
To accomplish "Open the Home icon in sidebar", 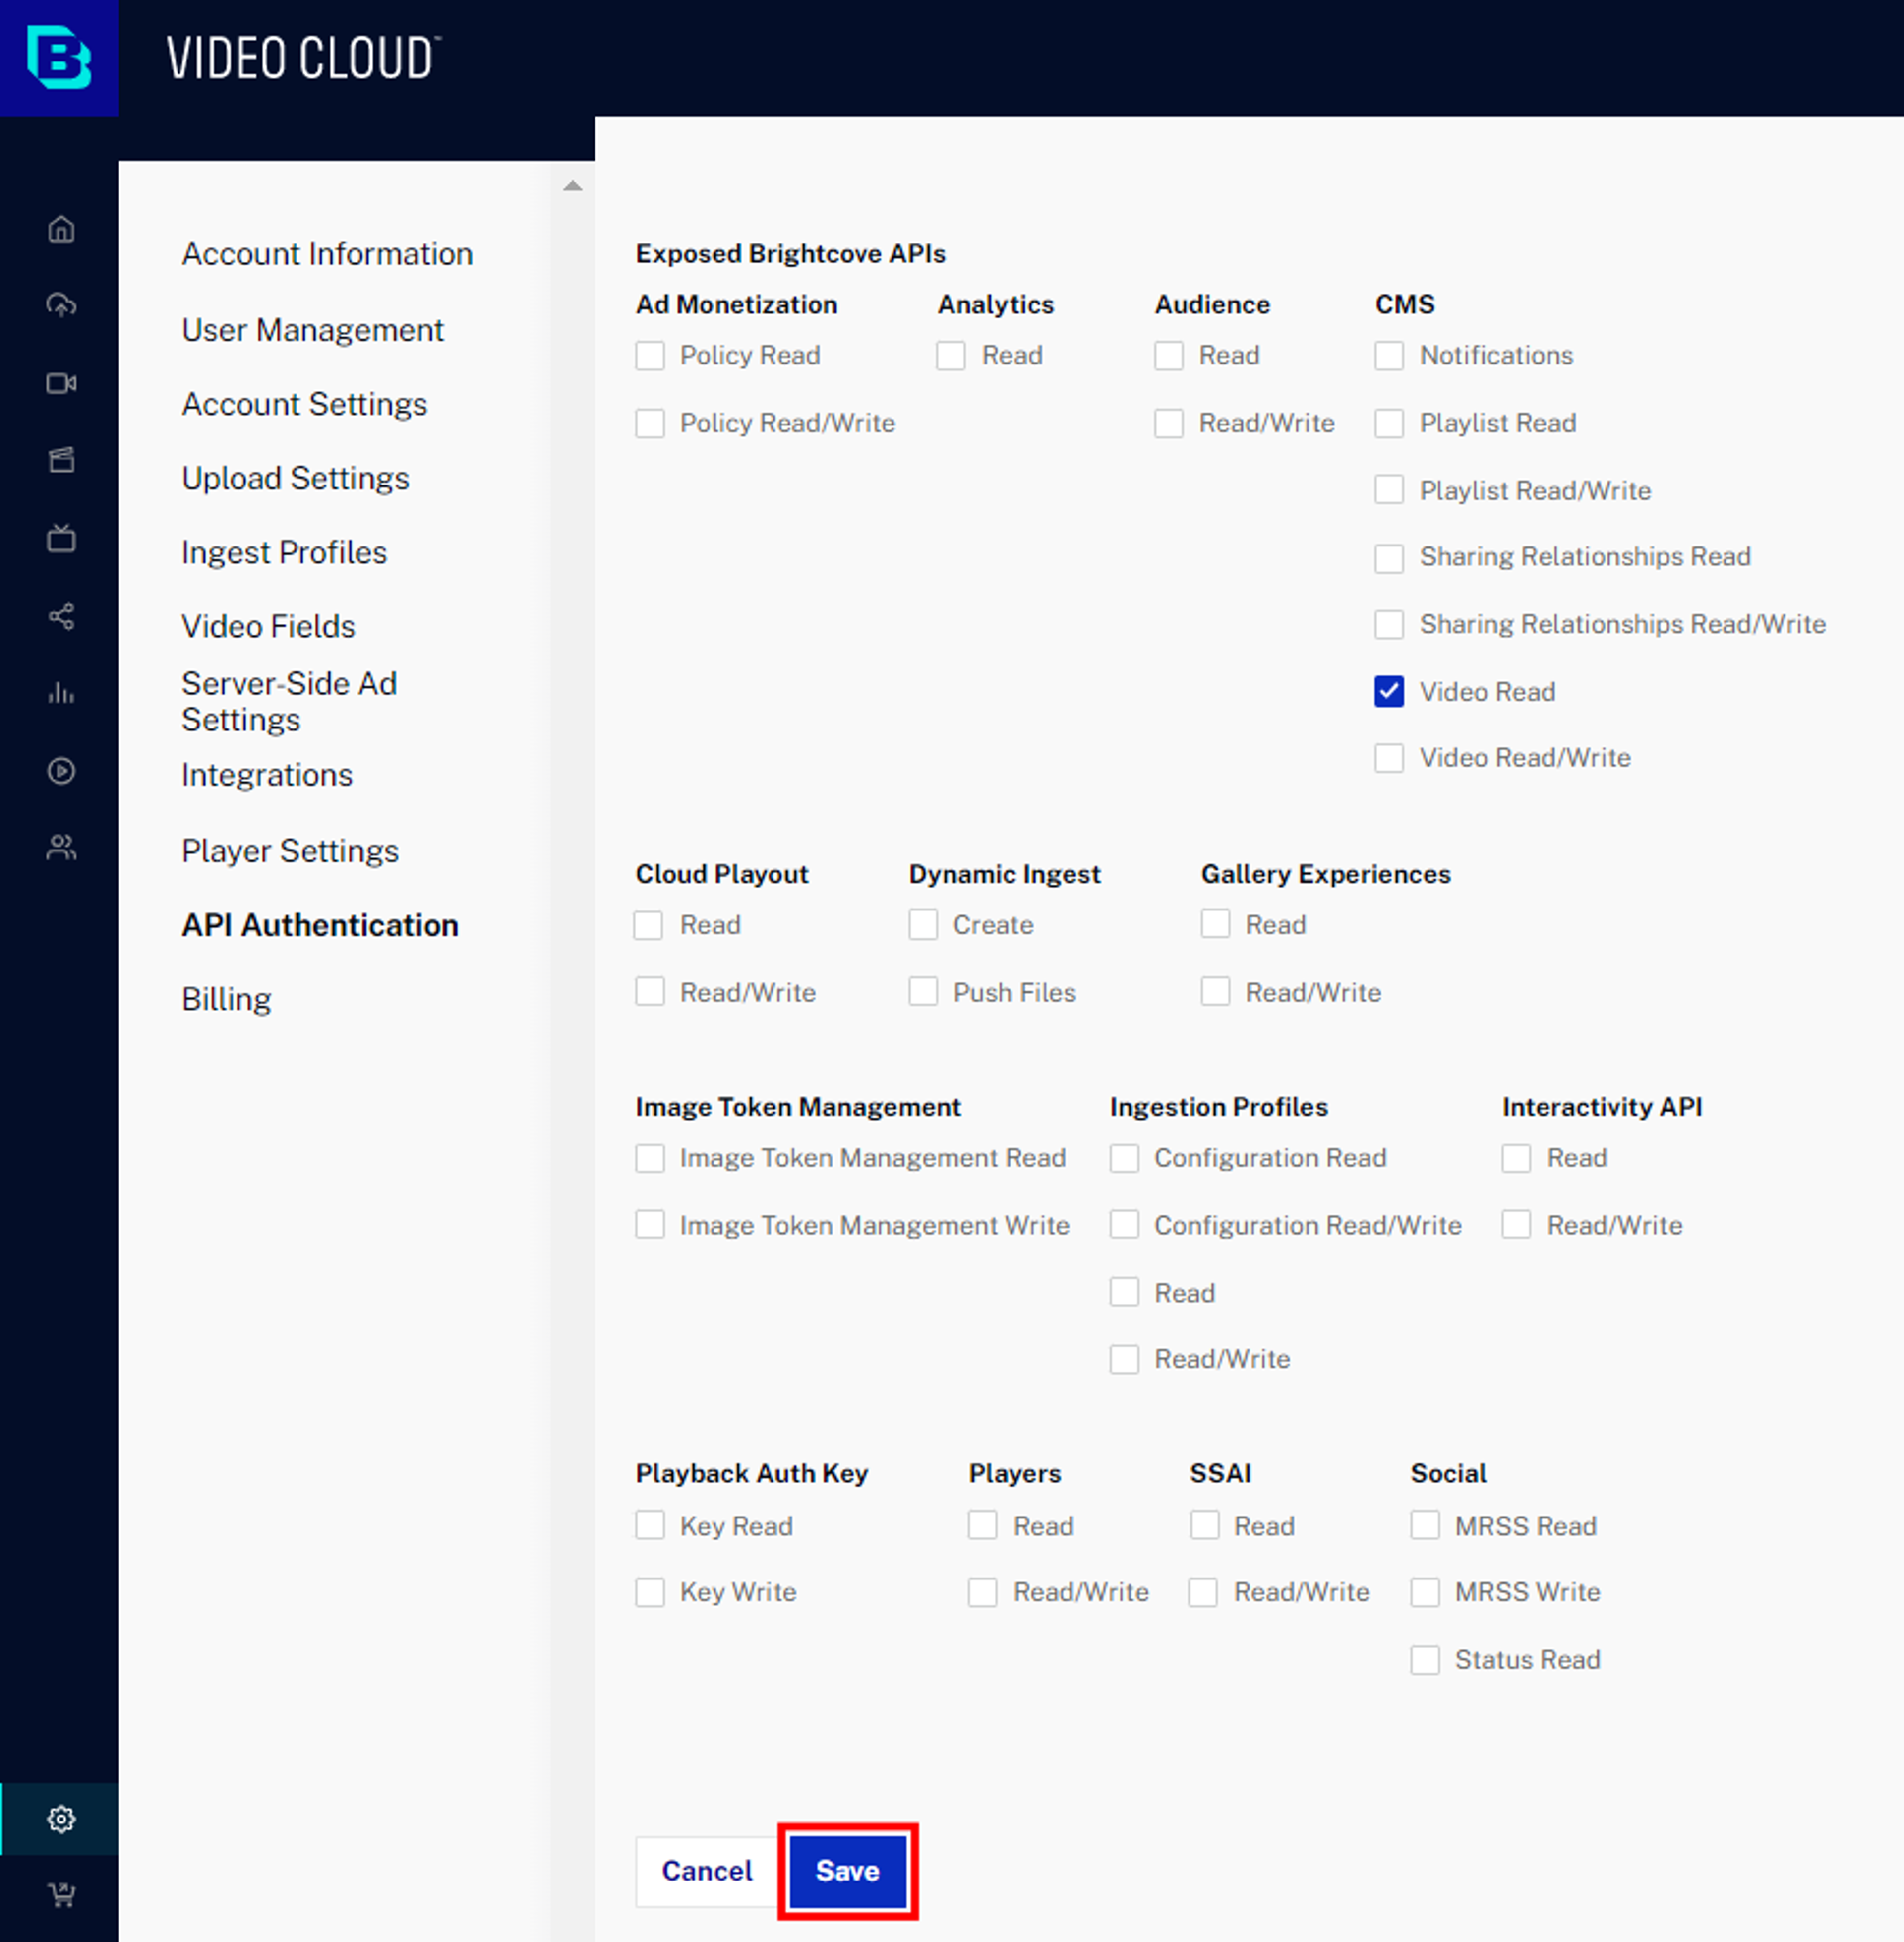I will click(x=61, y=229).
